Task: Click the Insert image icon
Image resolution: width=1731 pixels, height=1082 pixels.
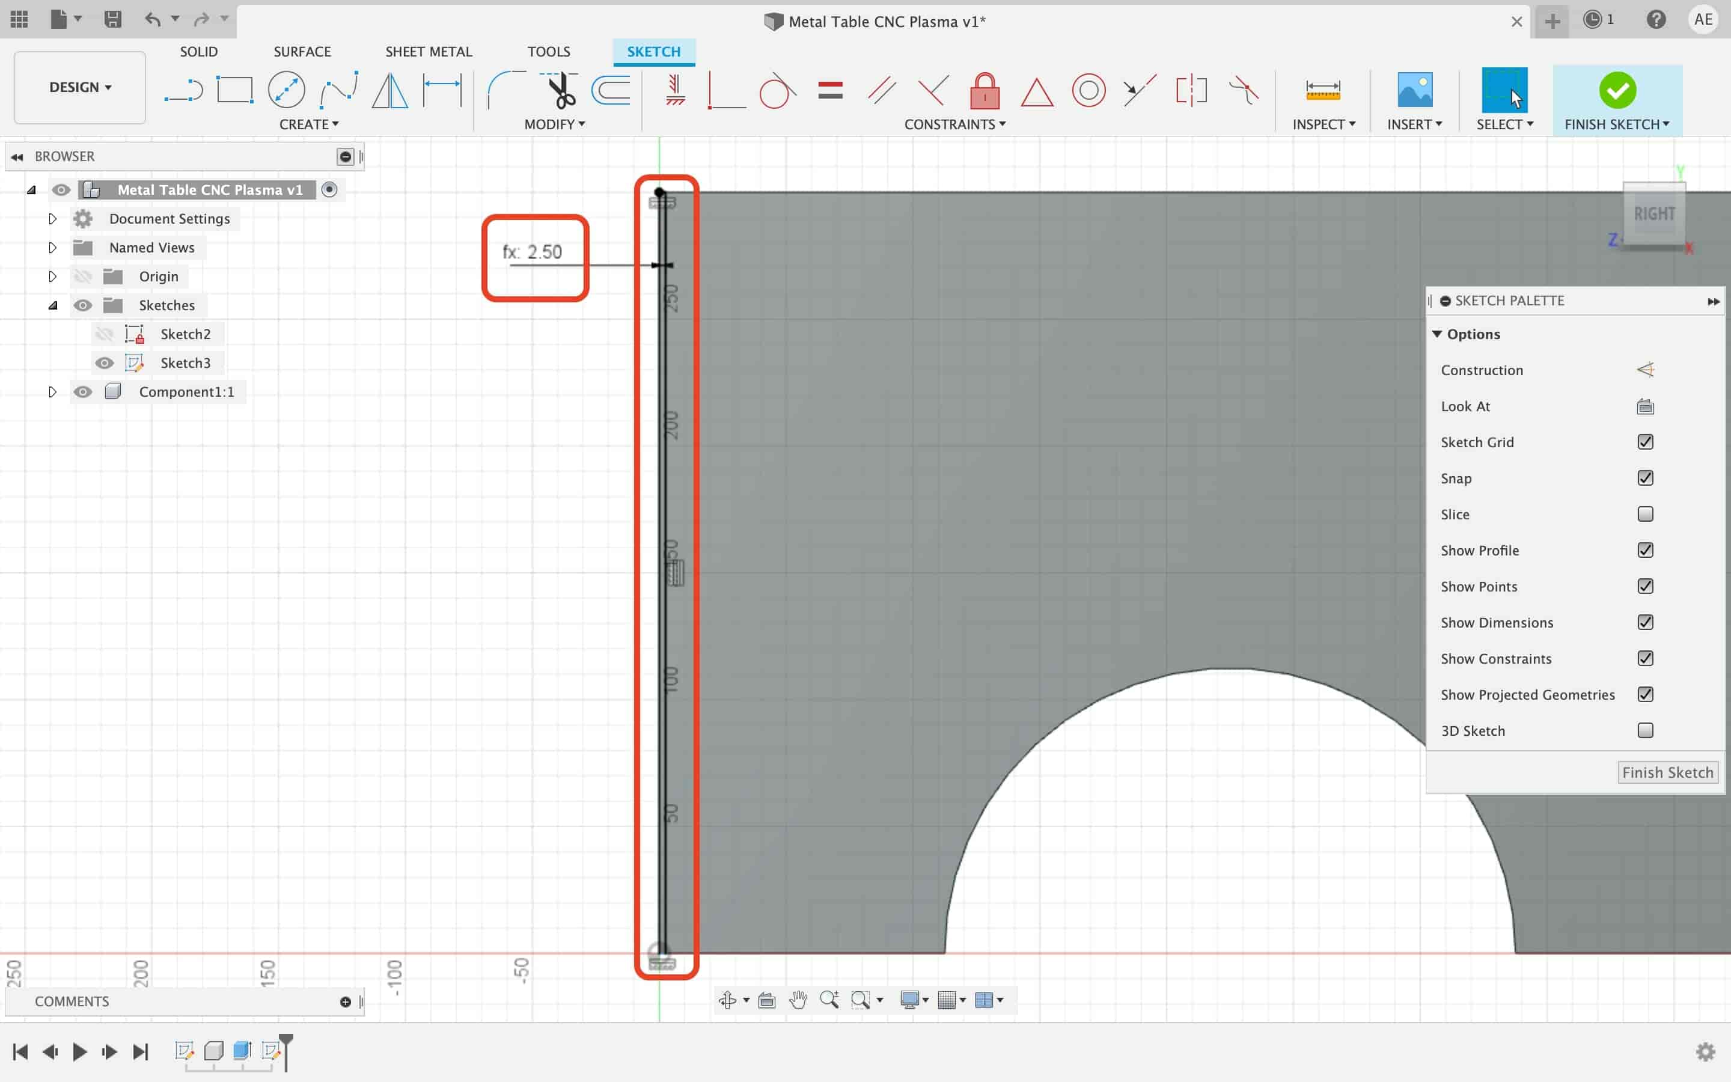Action: pyautogui.click(x=1414, y=90)
